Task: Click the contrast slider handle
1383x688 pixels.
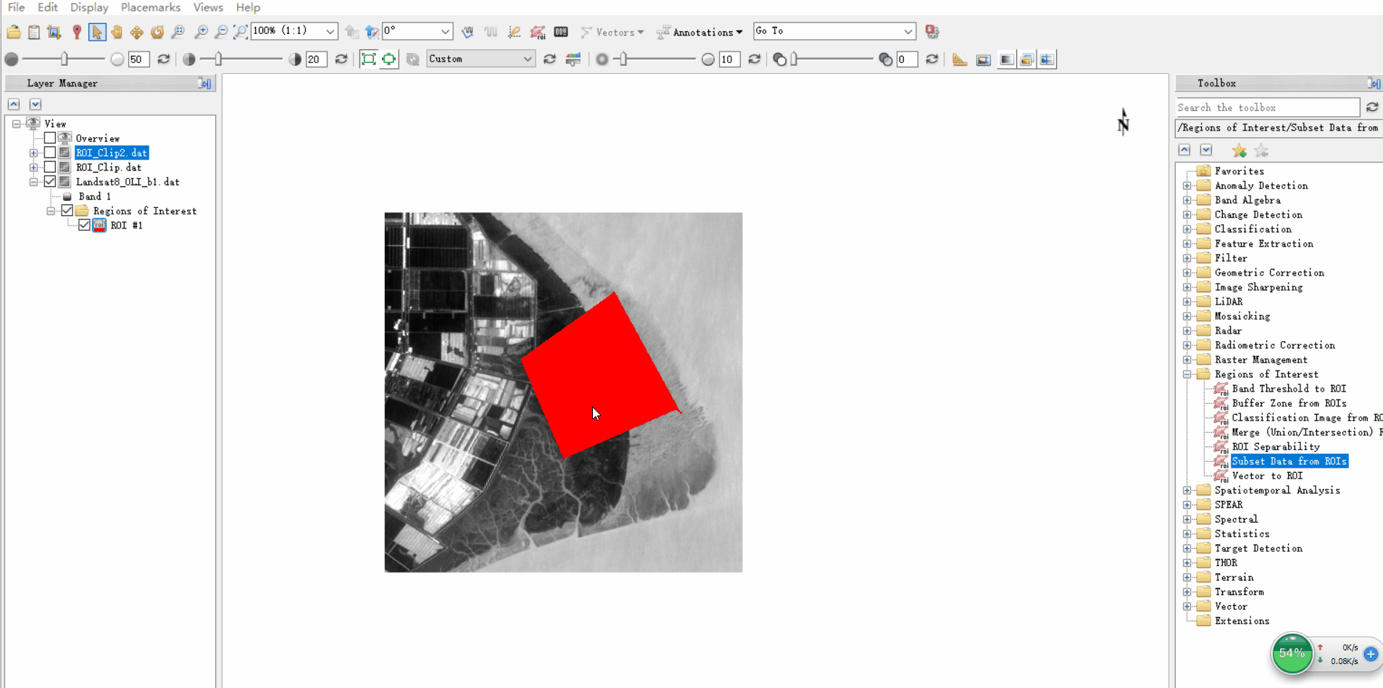Action: [219, 59]
